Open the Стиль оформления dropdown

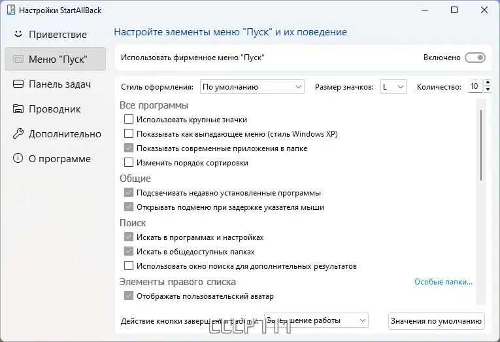click(x=252, y=87)
